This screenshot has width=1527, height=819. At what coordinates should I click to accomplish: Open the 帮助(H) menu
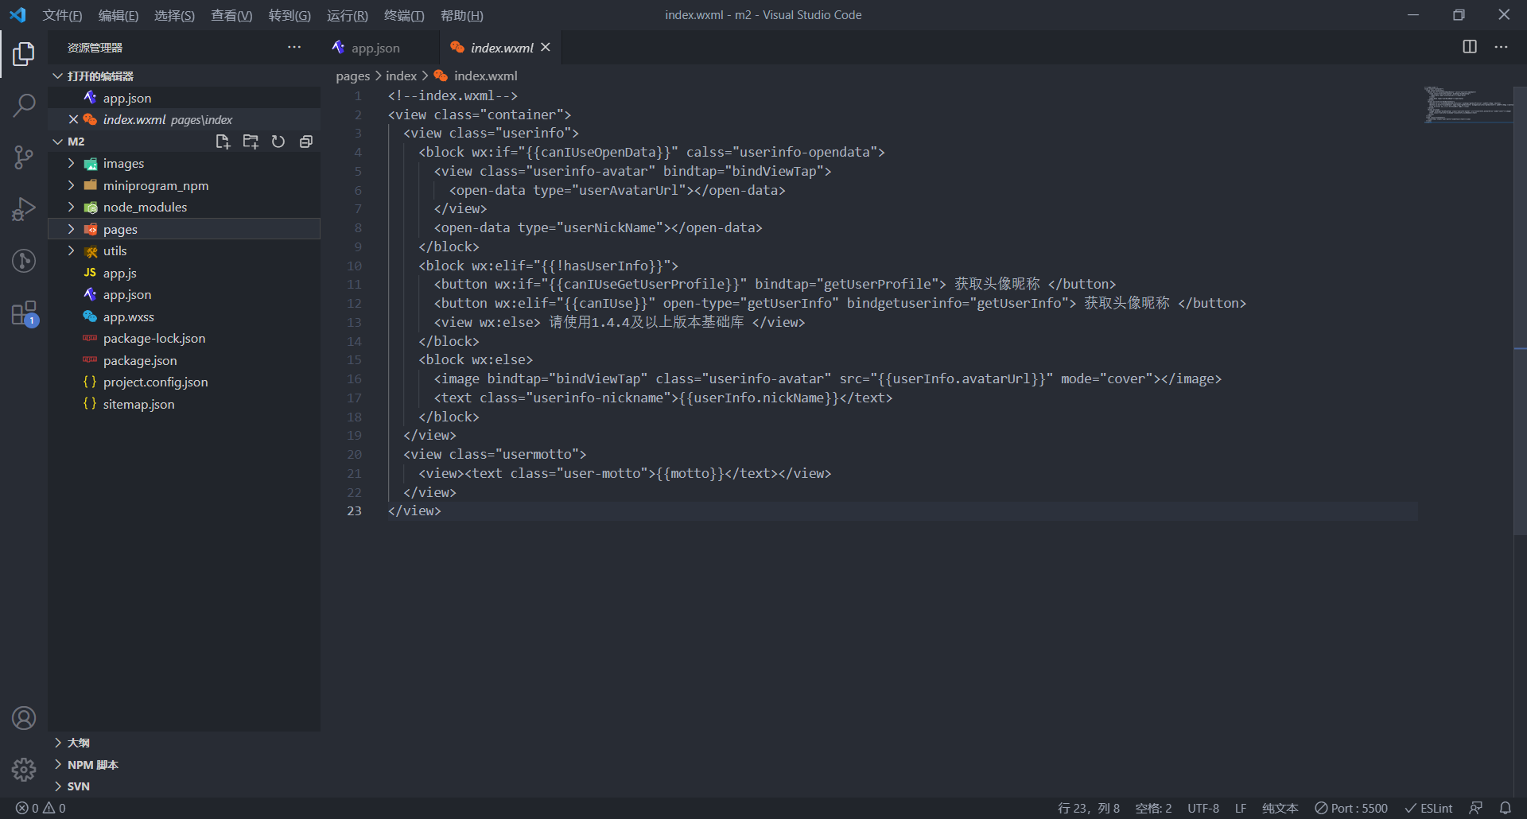click(462, 15)
